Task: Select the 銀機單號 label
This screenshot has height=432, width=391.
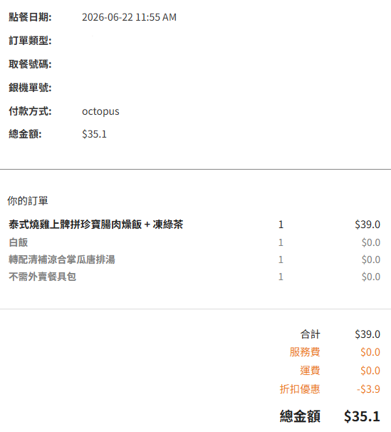Action: 30,88
